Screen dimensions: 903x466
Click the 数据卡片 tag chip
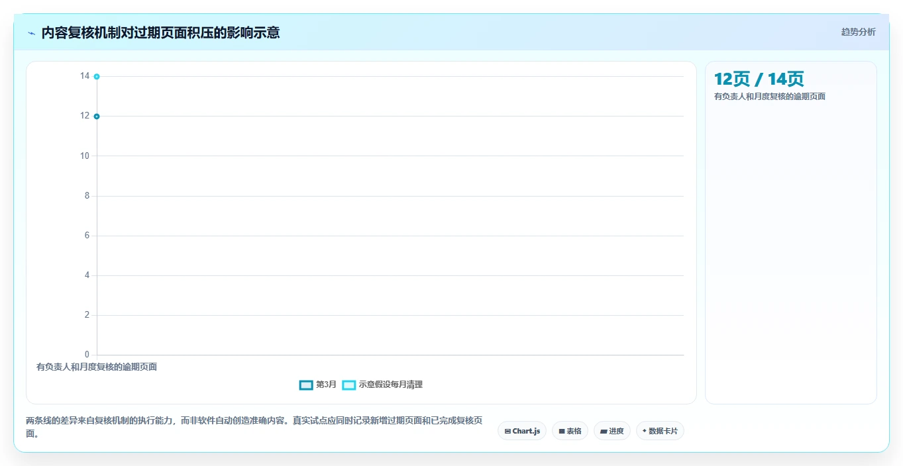660,431
